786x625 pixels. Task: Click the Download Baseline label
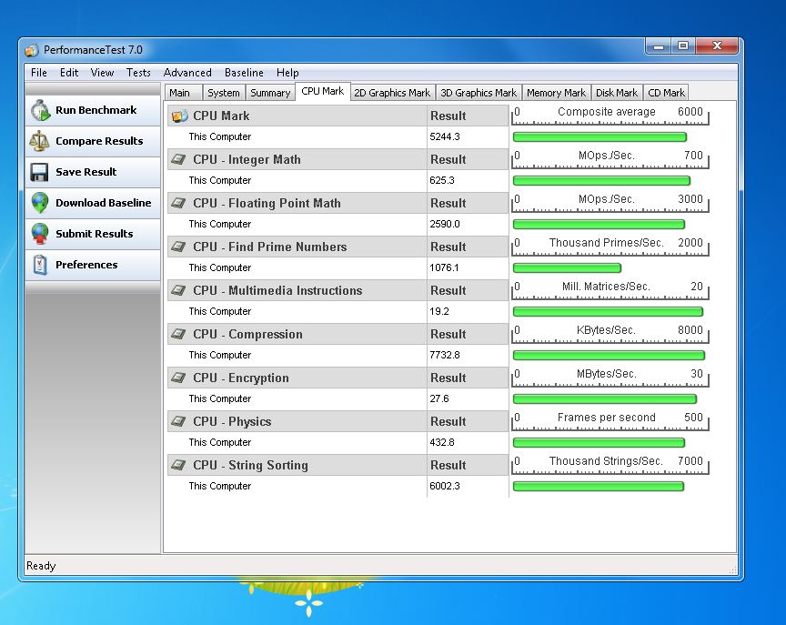[104, 203]
